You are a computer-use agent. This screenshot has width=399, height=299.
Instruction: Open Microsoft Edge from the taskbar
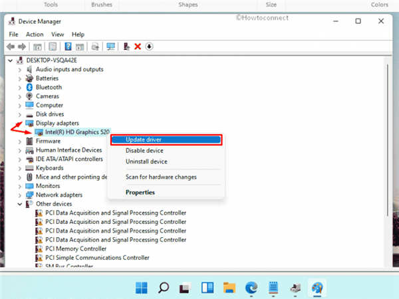tap(251, 288)
